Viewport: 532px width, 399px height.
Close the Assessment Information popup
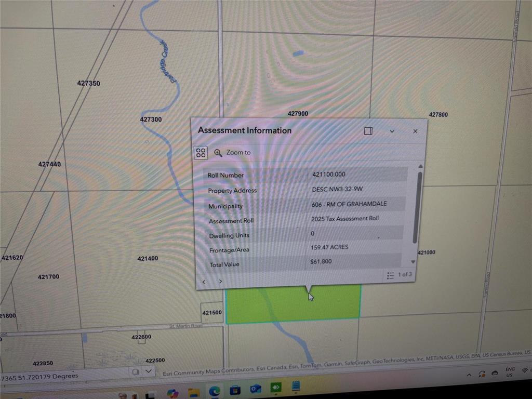point(415,131)
